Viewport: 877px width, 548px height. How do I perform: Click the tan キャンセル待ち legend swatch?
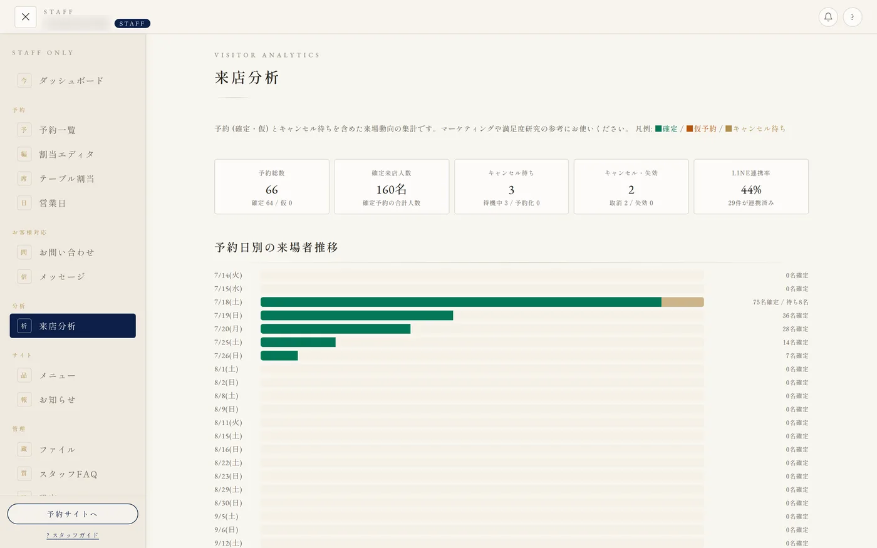point(729,129)
